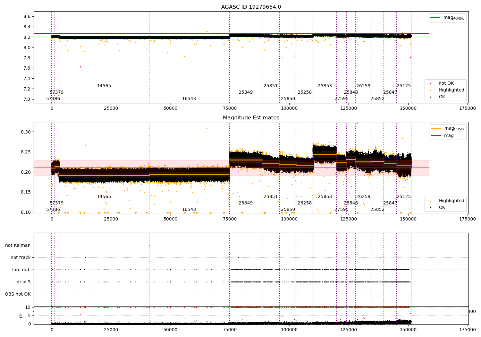Click OBSID label 25847 in AGASC ID plot

tap(390, 92)
